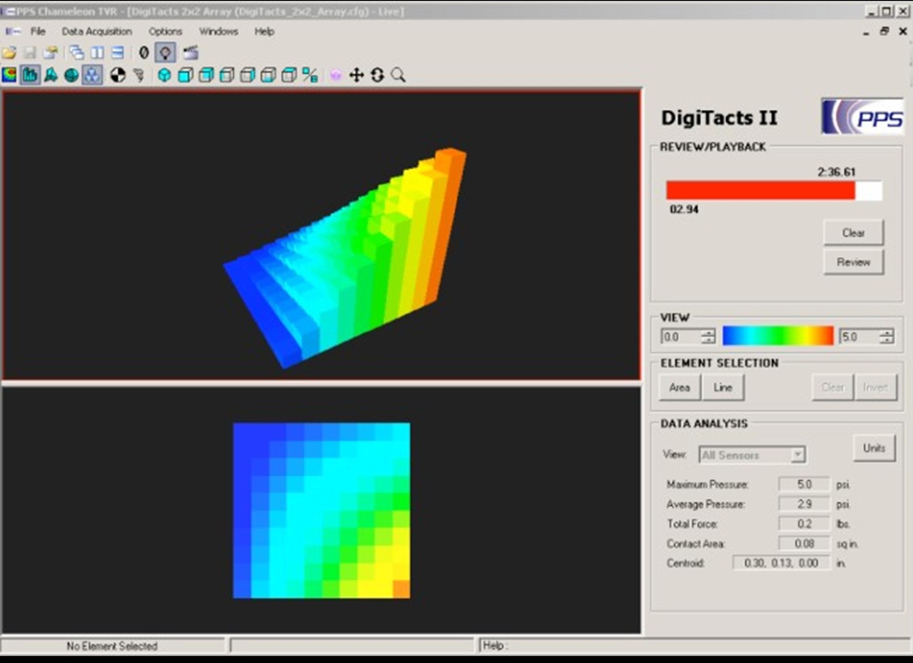Click the Centroid value field

[781, 563]
